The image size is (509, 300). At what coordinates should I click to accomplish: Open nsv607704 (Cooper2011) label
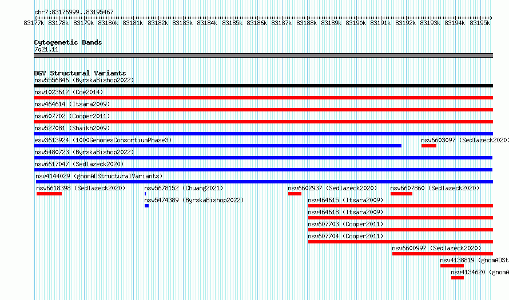[345, 236]
